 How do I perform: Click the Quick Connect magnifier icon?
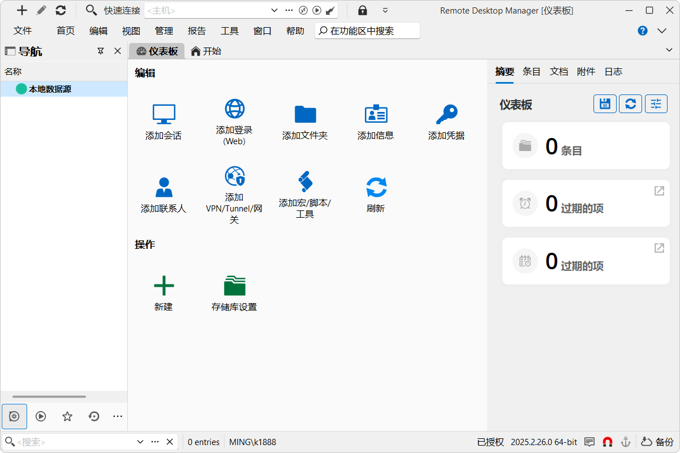tap(91, 10)
